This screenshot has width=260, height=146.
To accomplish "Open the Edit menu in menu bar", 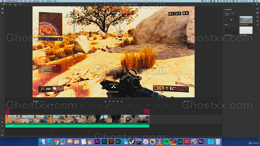I will coord(25,1).
